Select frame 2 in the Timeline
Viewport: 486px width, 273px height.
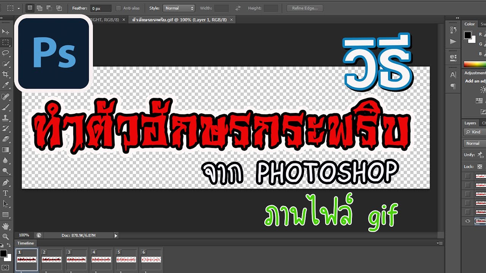pos(51,260)
